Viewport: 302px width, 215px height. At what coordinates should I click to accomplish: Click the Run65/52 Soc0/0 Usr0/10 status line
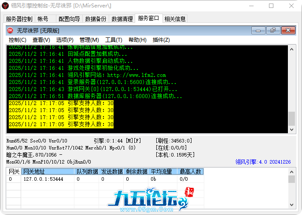click(37, 141)
